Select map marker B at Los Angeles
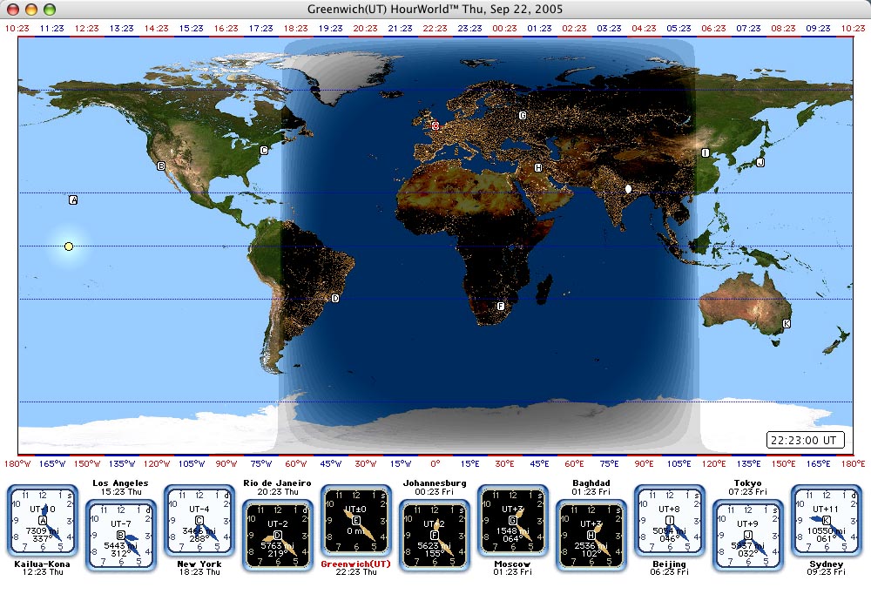 point(161,166)
